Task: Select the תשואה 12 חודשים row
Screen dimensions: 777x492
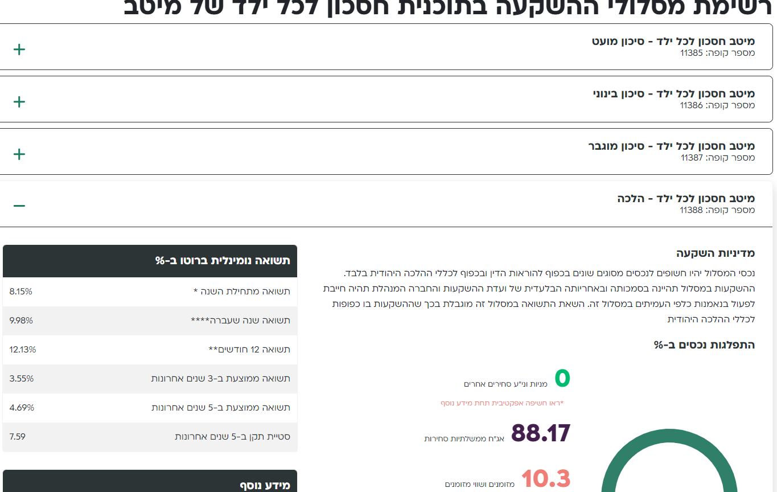Action: 150,350
